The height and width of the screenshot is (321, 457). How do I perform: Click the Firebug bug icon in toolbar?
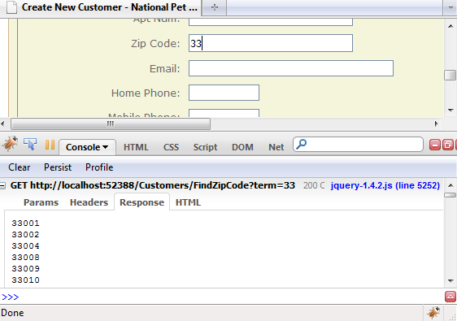click(10, 144)
